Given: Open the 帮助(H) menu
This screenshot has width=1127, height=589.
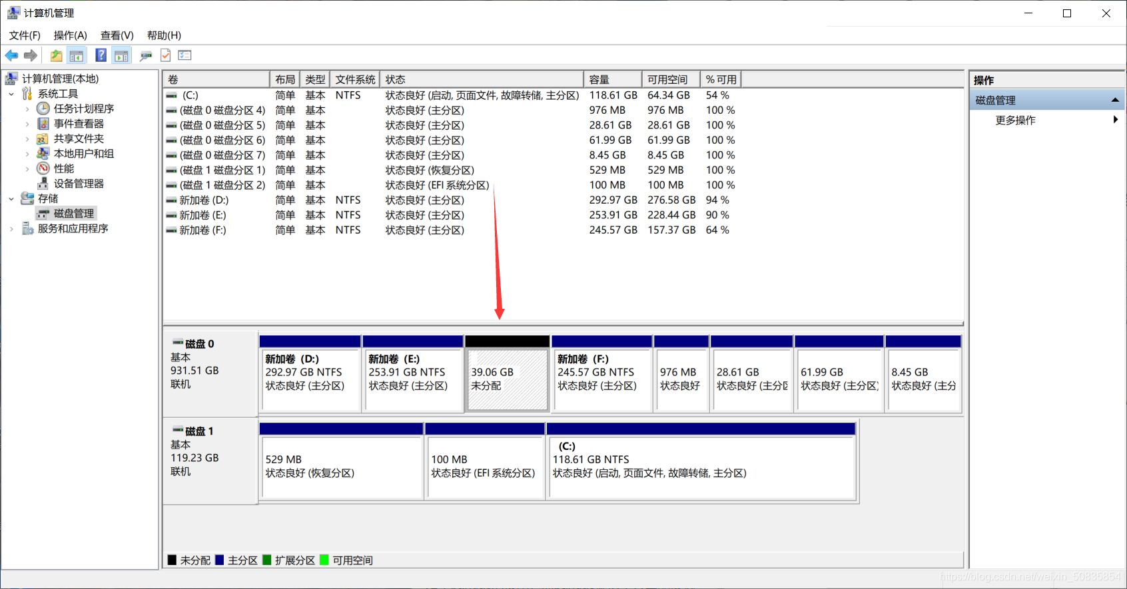Looking at the screenshot, I should pyautogui.click(x=164, y=35).
